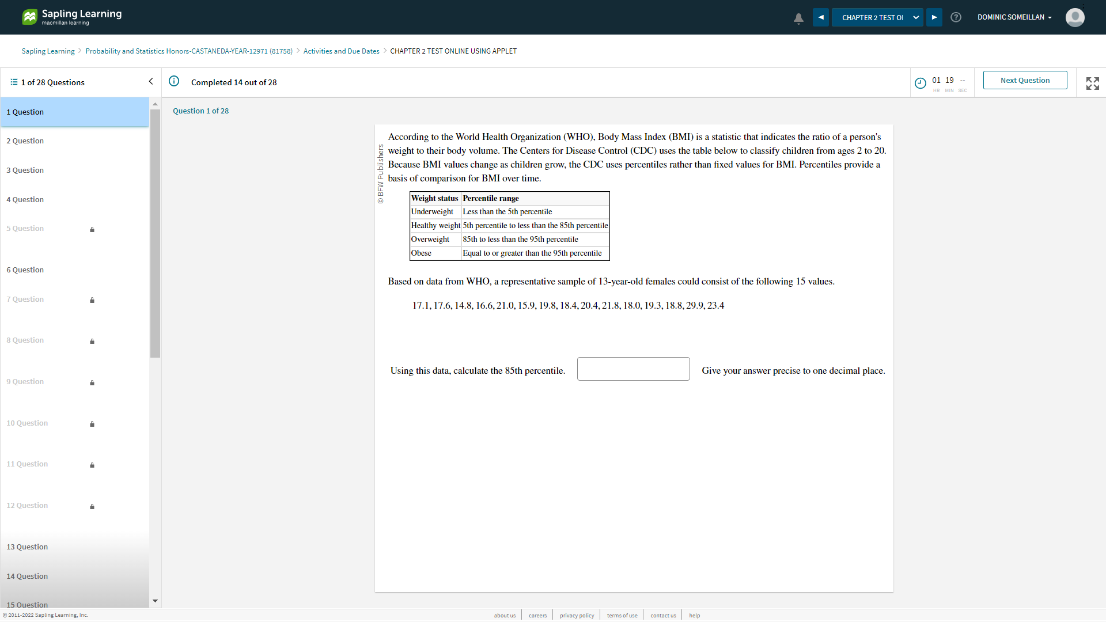This screenshot has width=1106, height=622.
Task: Click the user avatar icon
Action: tap(1075, 17)
